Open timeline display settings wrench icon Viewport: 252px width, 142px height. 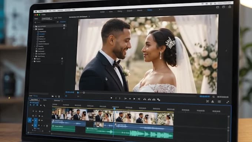(x=44, y=106)
